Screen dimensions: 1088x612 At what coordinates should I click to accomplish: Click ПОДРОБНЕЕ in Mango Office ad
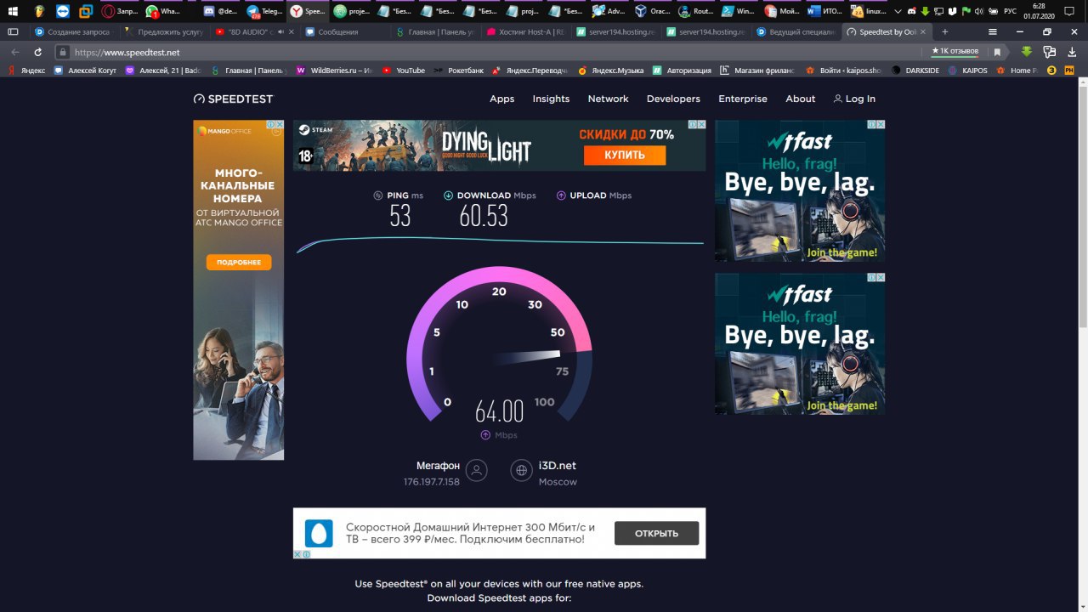tap(239, 262)
